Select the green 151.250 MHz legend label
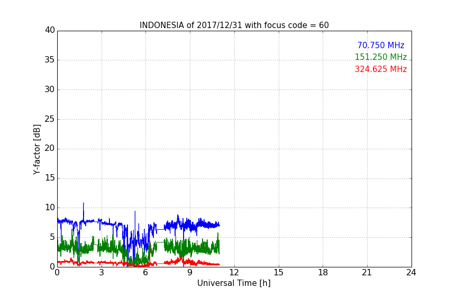The height and width of the screenshot is (305, 457). click(x=381, y=57)
